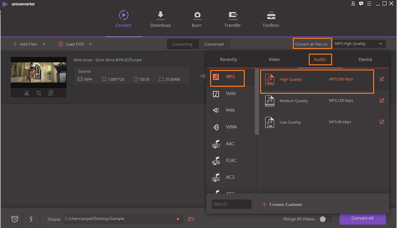Select the FLAC format
The image size is (397, 228).
click(x=230, y=160)
